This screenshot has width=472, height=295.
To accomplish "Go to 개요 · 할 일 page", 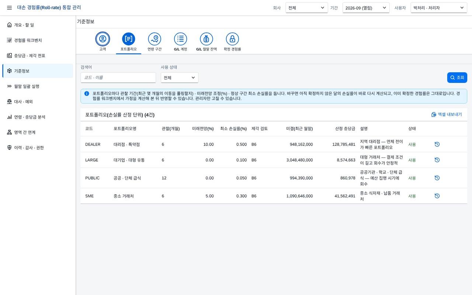I will coord(38,25).
